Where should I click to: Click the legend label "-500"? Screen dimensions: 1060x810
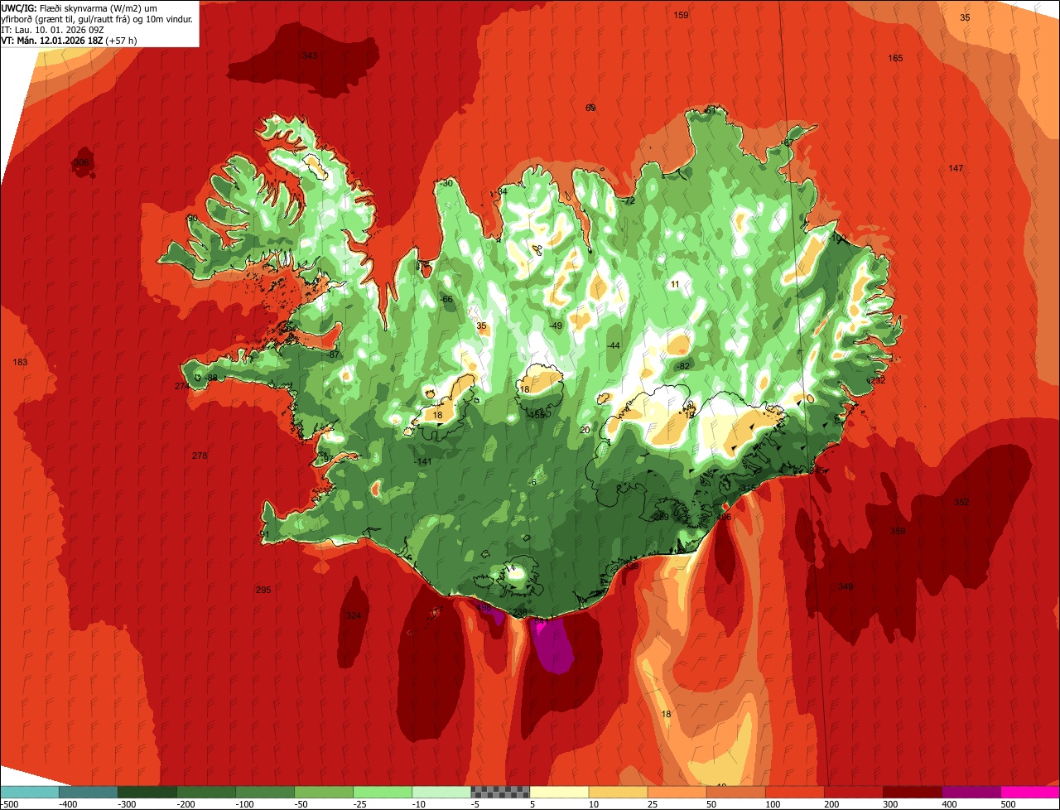pos(10,804)
